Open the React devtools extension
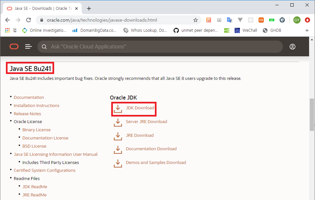The image size is (315, 200). [x=250, y=20]
